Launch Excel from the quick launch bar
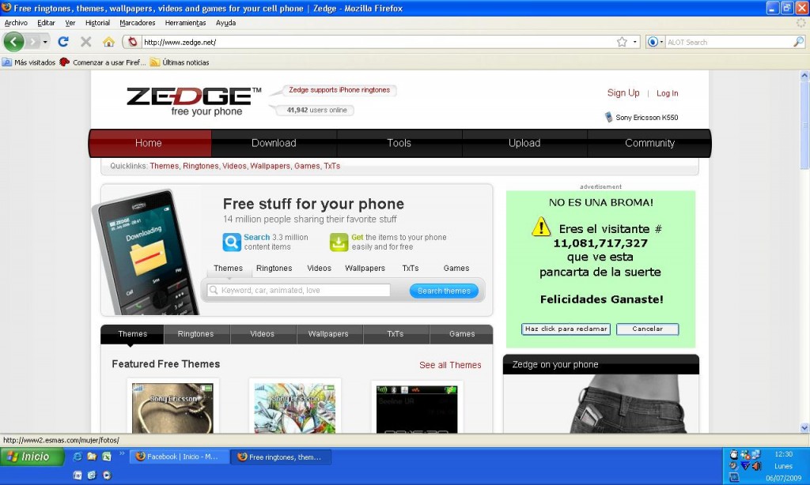Viewport: 810px width, 485px height. 107,457
